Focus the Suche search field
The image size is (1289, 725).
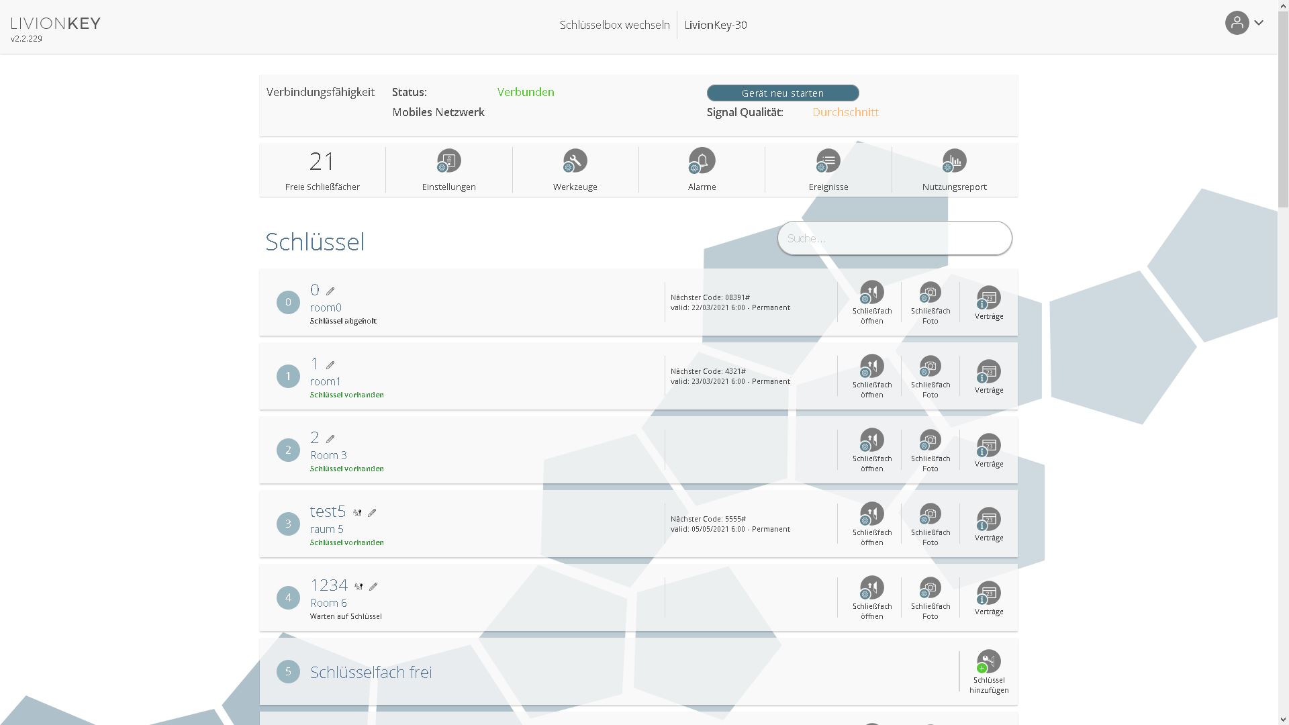coord(894,238)
